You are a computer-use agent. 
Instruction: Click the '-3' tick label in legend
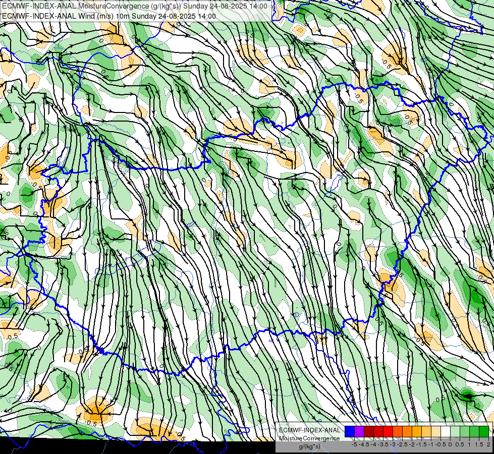pyautogui.click(x=393, y=444)
